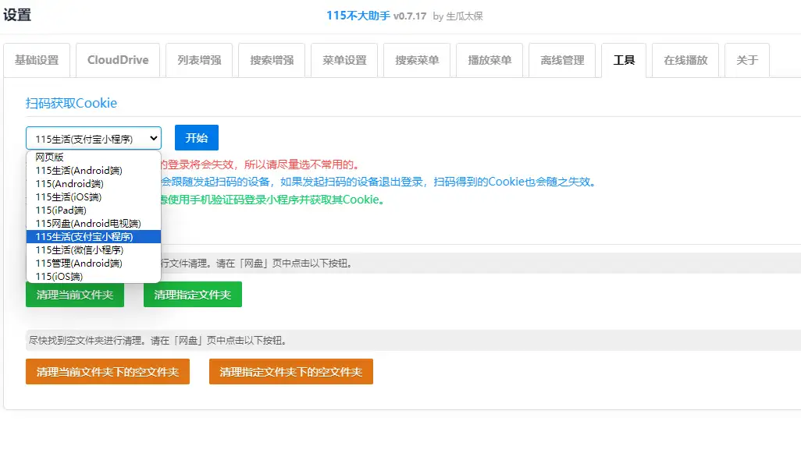Switch to the 菜单设置 tab
The image size is (801, 467).
344,59
